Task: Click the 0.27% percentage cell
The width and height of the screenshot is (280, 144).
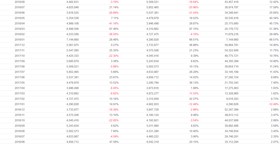Action: click(x=114, y=45)
